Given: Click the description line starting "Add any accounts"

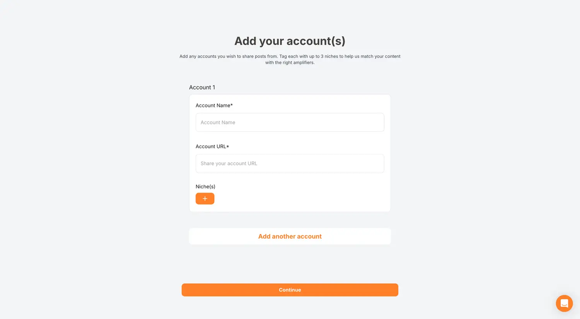Looking at the screenshot, I should coord(290,56).
